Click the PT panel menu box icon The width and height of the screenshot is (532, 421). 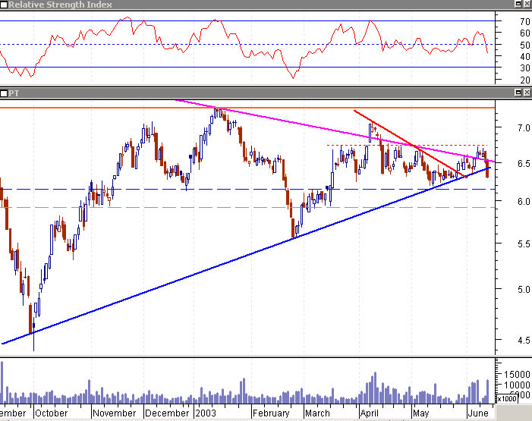[x=4, y=93]
